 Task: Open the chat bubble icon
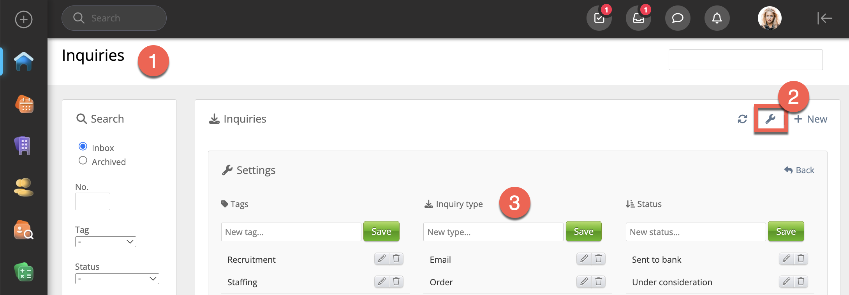(678, 18)
